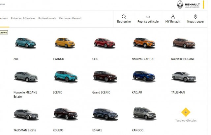Click the yellow plus diamond icon
This screenshot has width=211, height=135.
pyautogui.click(x=186, y=112)
